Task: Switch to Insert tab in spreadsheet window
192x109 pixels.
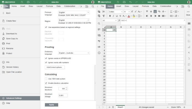Action: point(119,6)
